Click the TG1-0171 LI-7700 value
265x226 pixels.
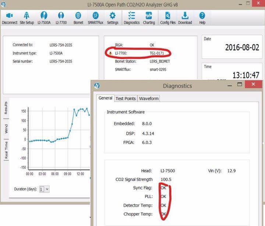(x=157, y=53)
